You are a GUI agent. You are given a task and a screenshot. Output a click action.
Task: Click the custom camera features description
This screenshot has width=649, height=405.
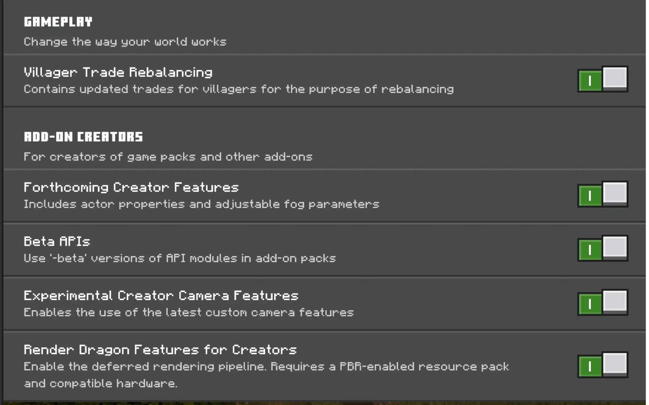tap(189, 313)
